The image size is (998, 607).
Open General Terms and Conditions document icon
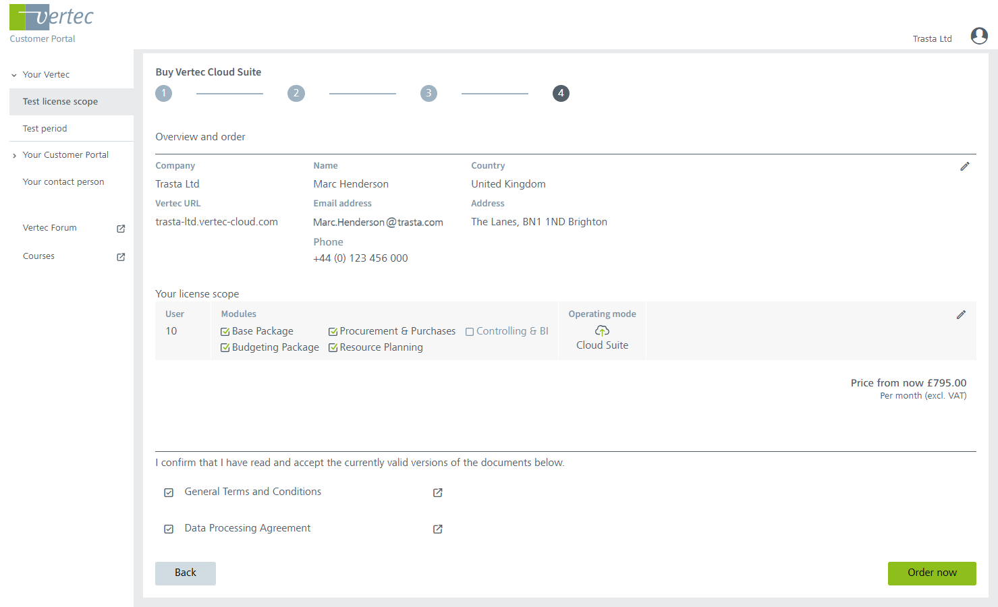(437, 493)
